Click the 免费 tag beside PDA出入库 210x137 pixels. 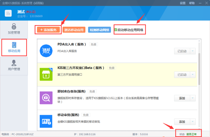93,44
